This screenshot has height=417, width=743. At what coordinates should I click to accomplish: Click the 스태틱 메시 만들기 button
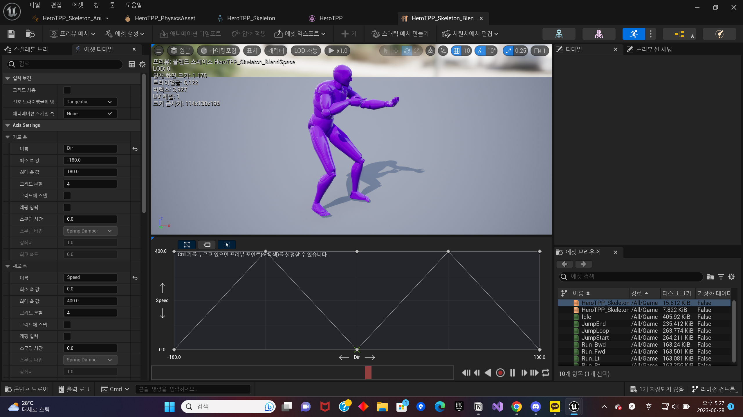400,34
